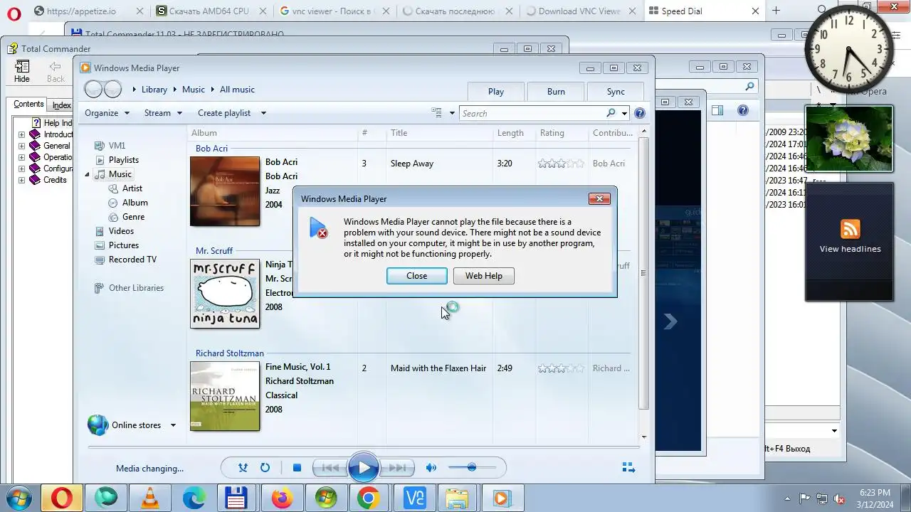The width and height of the screenshot is (911, 512).
Task: Expand the Credits help topic
Action: coord(21,180)
